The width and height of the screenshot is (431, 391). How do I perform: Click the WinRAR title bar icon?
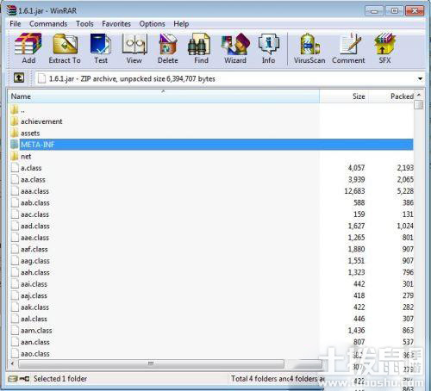(11, 10)
